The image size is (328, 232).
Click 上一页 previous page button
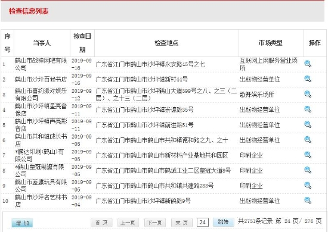(128, 222)
